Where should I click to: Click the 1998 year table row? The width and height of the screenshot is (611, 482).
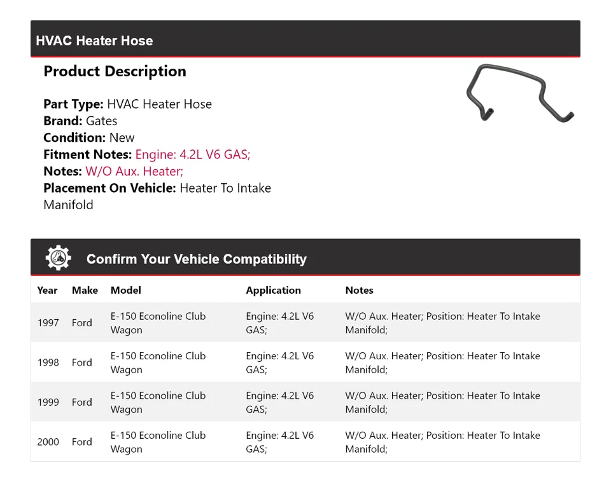click(x=305, y=362)
